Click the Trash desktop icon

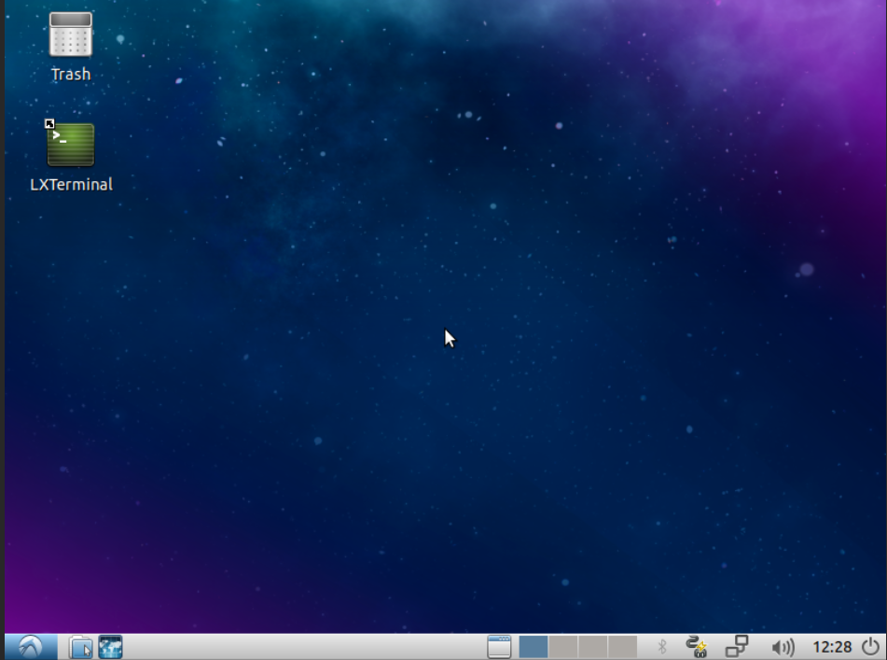pyautogui.click(x=71, y=35)
